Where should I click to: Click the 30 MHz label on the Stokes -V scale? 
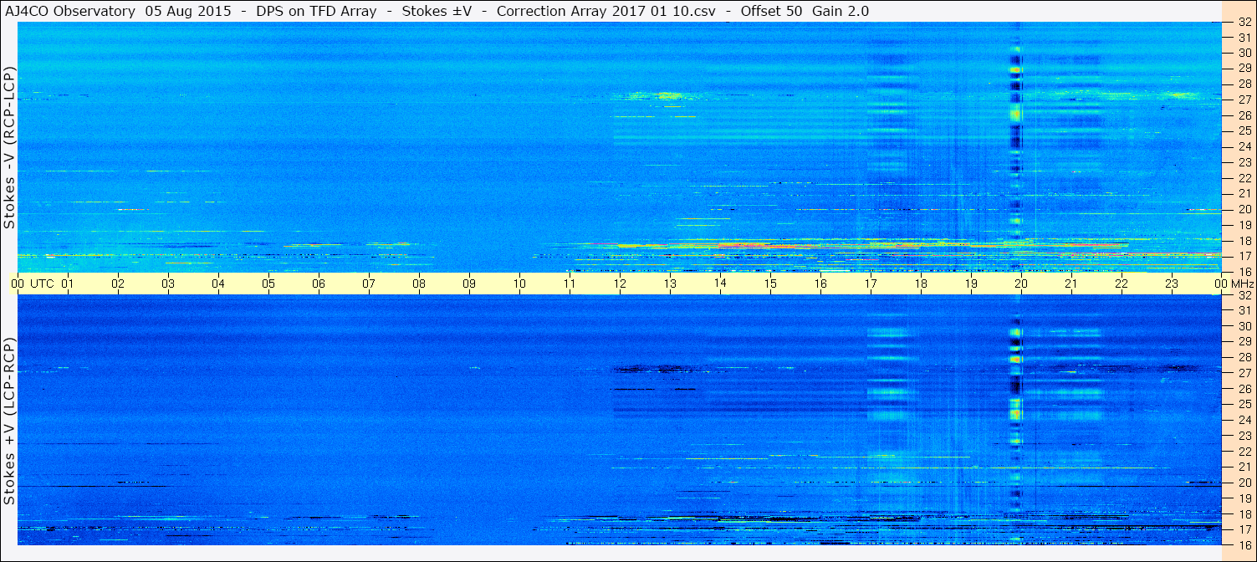(x=1244, y=52)
